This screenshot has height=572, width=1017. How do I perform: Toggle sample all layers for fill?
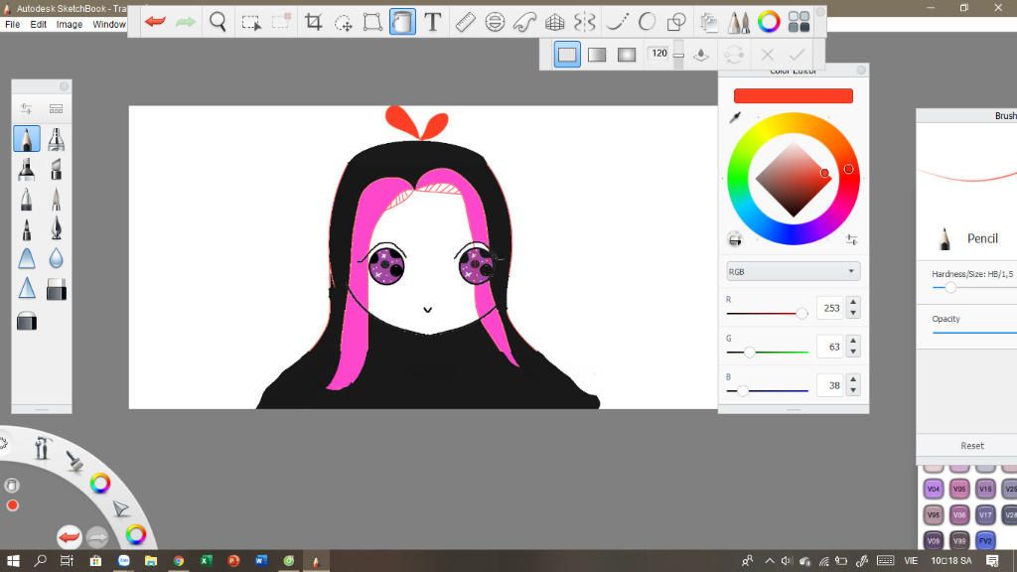701,55
